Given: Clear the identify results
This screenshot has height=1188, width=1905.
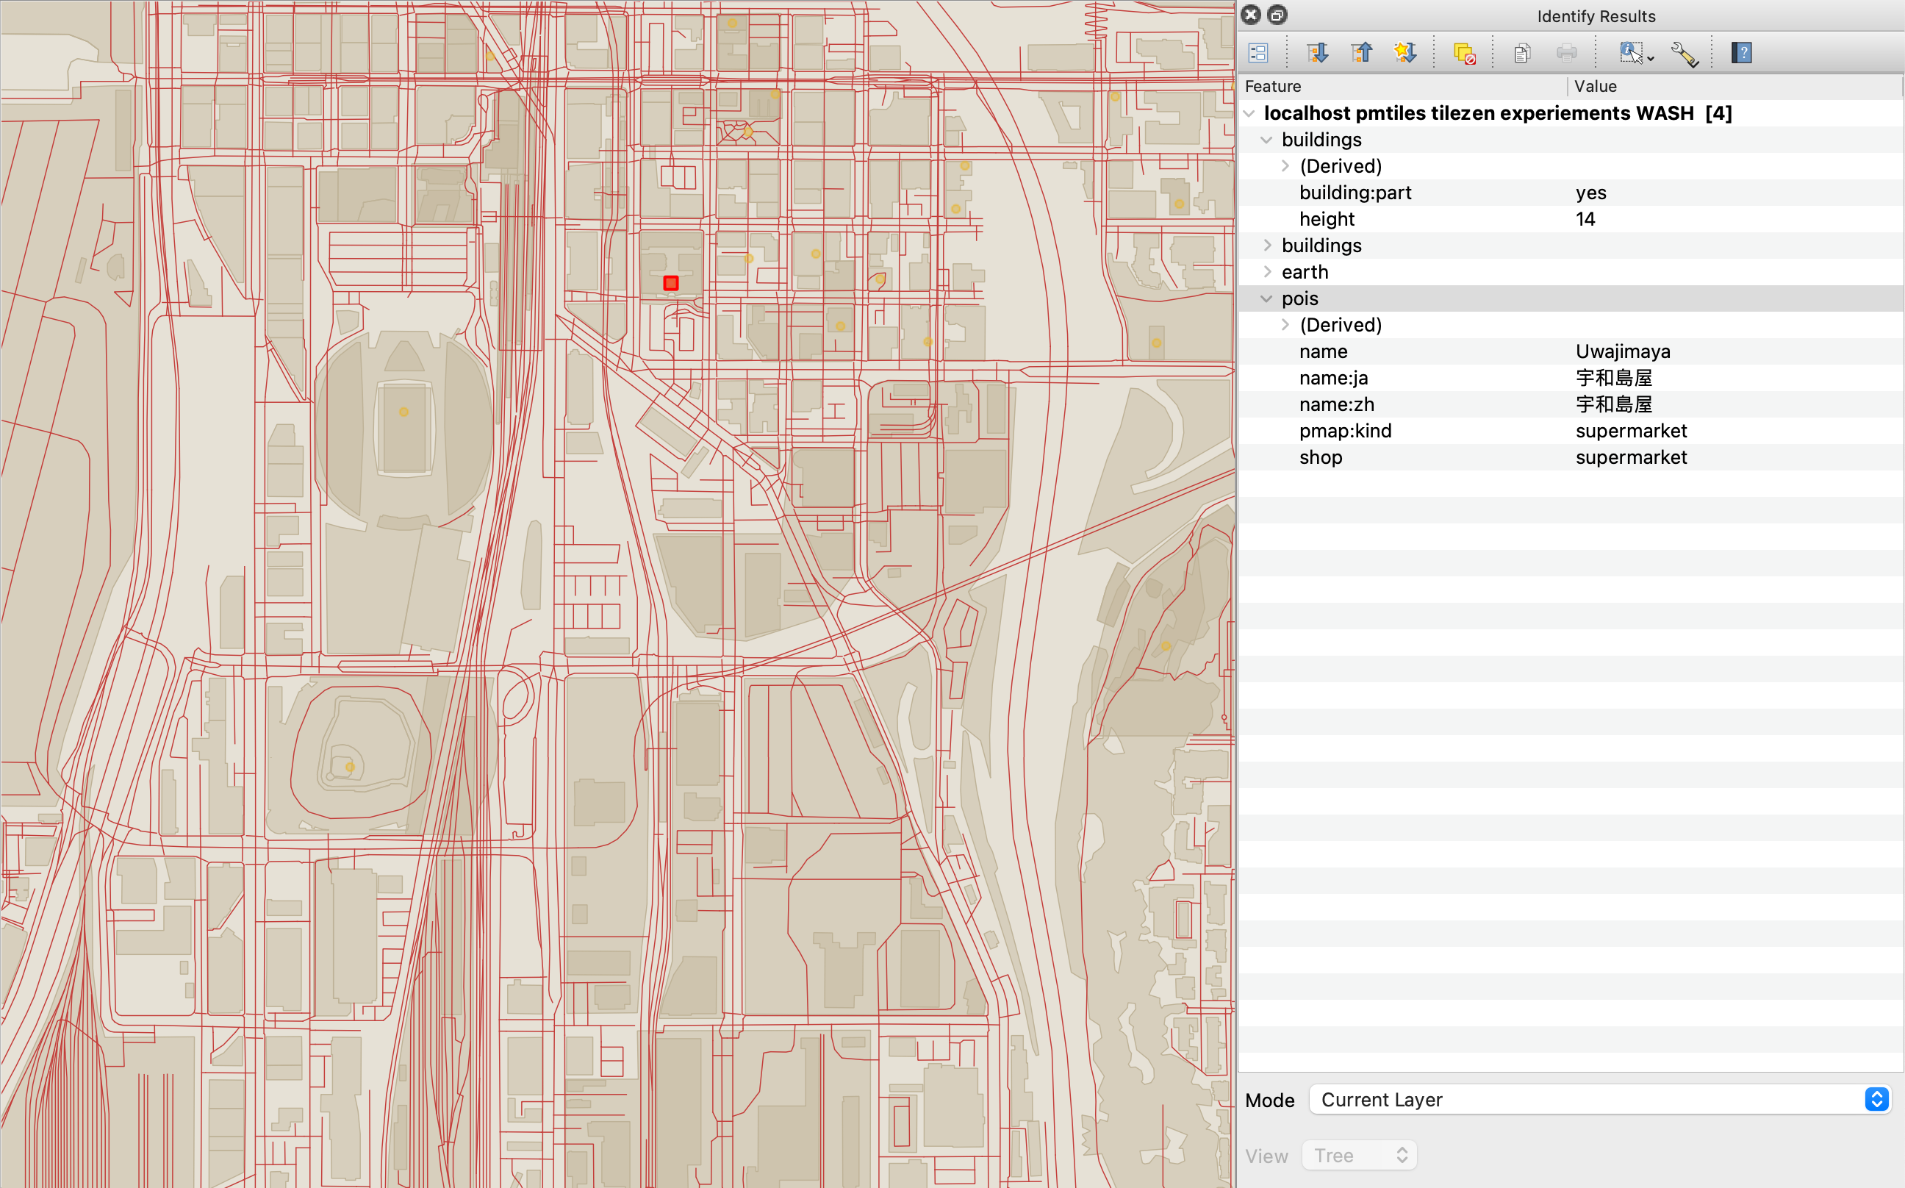Looking at the screenshot, I should click(x=1464, y=53).
